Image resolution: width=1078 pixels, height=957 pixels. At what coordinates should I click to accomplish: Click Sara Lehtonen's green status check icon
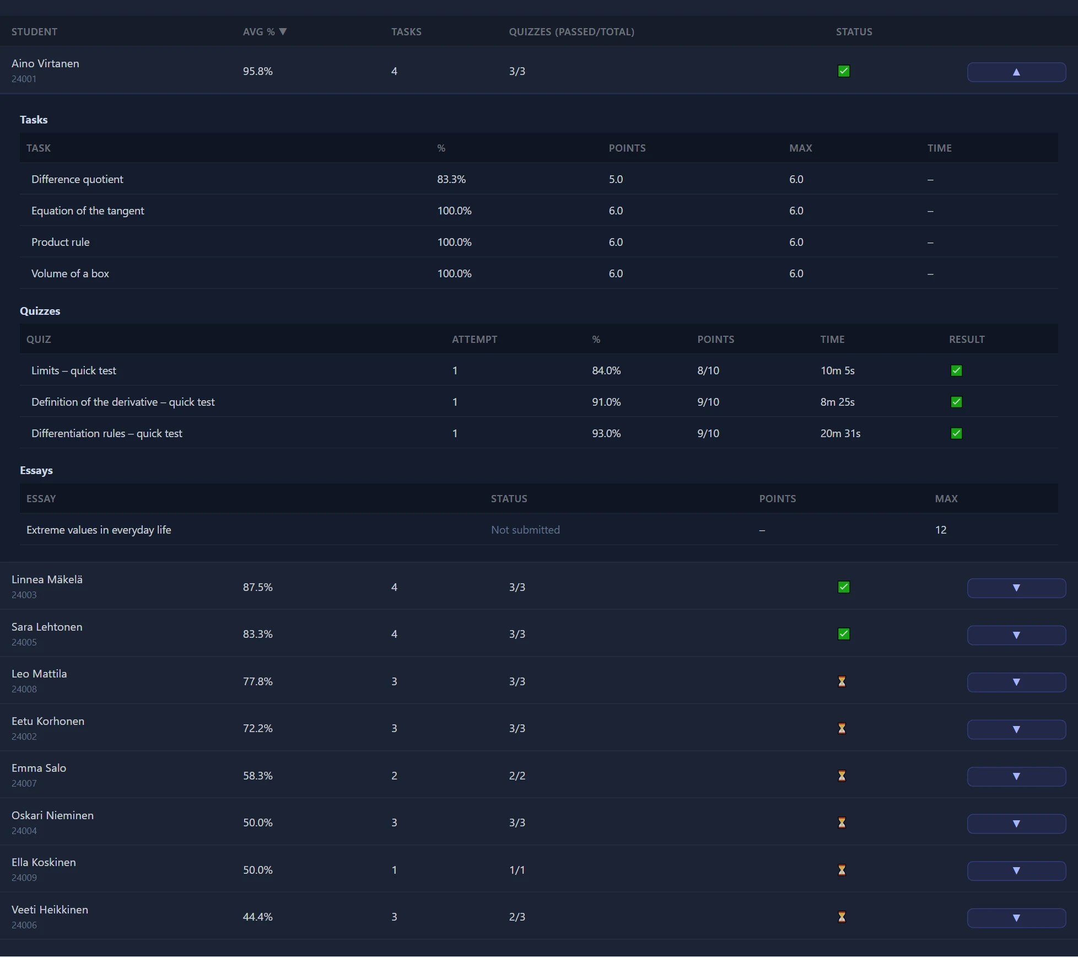843,634
